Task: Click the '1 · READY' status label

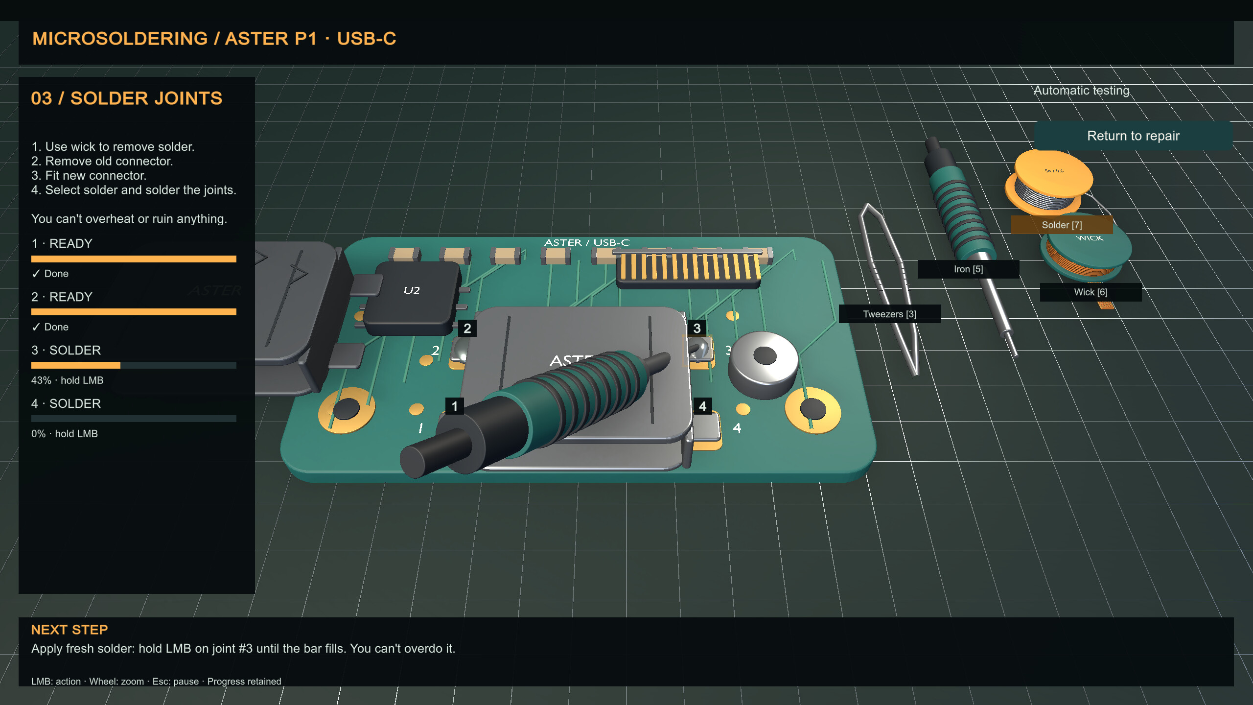Action: coord(62,243)
